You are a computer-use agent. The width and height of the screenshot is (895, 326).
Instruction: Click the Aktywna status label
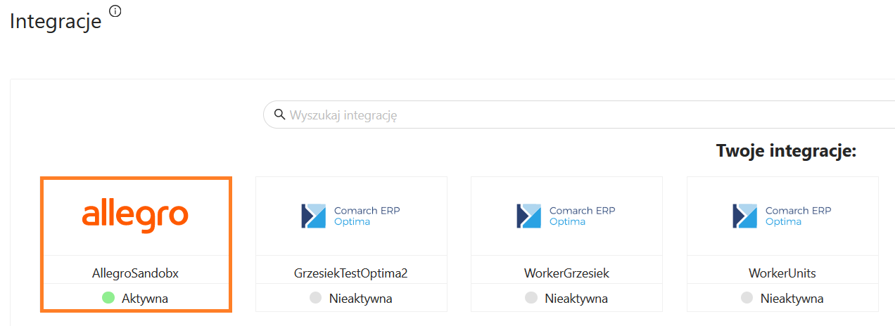tap(145, 299)
